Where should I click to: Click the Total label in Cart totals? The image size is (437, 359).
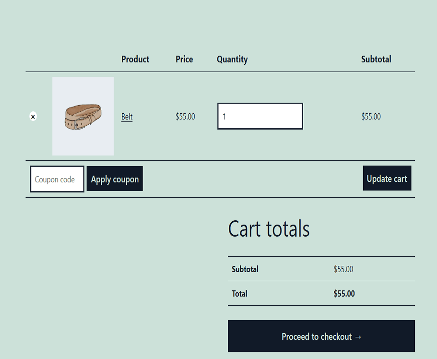[x=239, y=294]
